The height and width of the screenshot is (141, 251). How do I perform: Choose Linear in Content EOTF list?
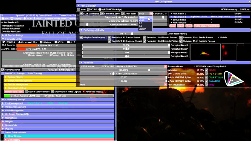point(145,17)
